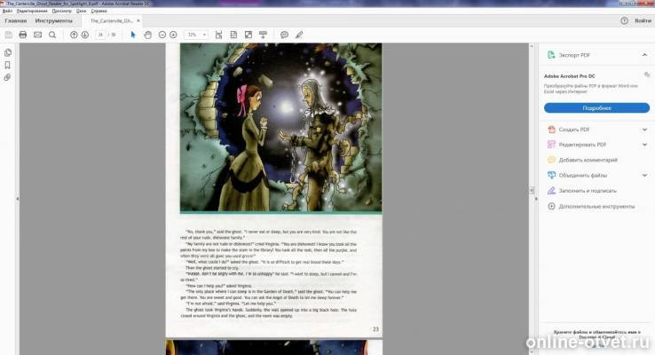Click the read mode toolbar icon
Viewport: 655px width, 355px height.
pos(263,35)
